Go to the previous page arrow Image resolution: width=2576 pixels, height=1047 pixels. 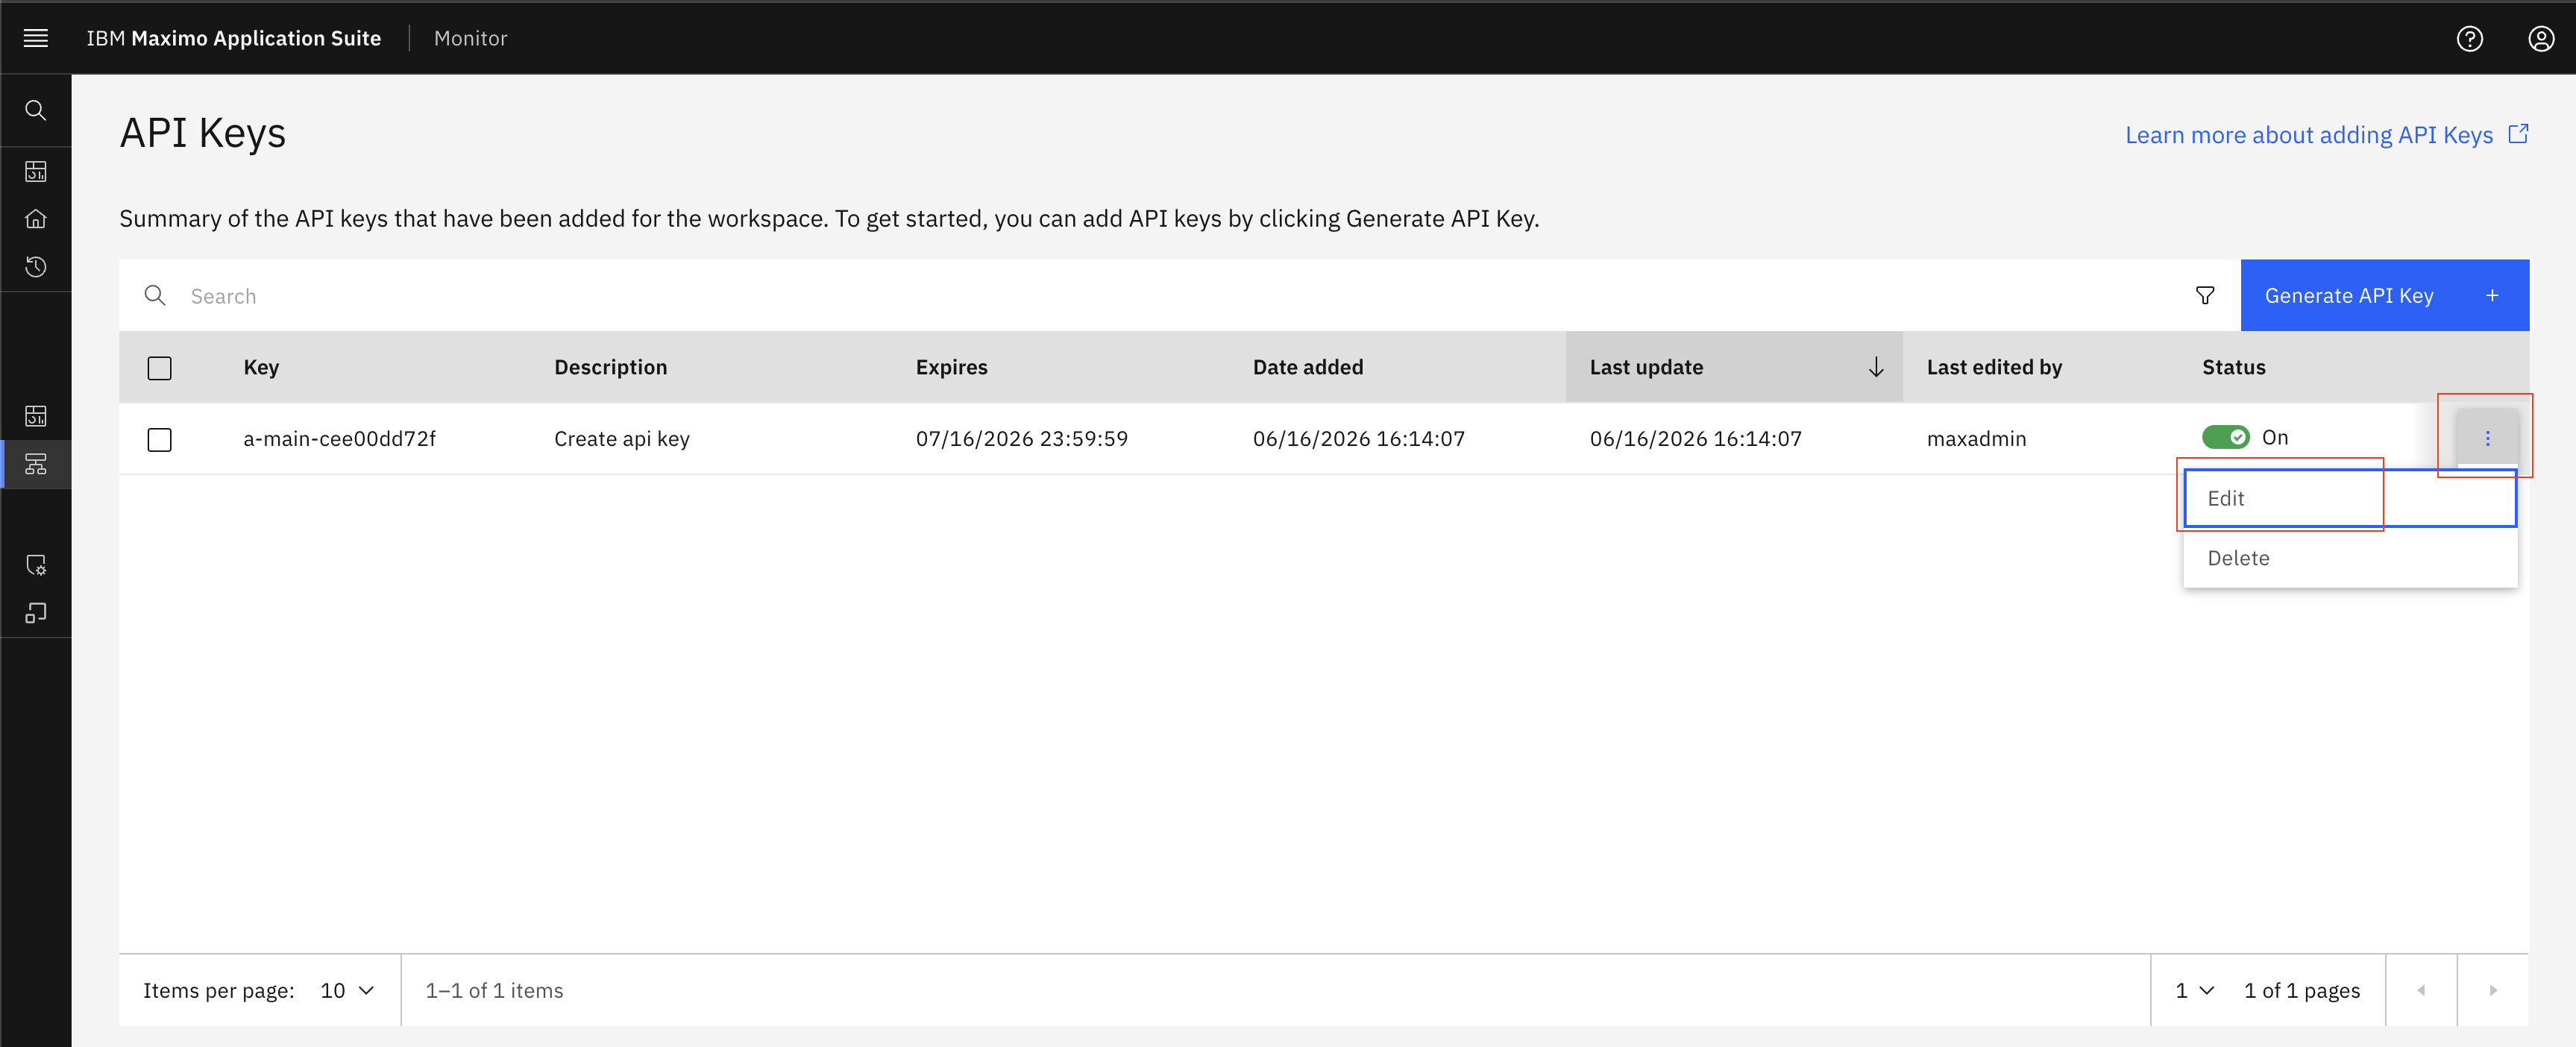2421,990
